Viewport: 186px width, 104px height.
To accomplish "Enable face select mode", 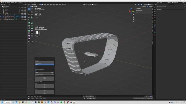I will tap(42, 5).
